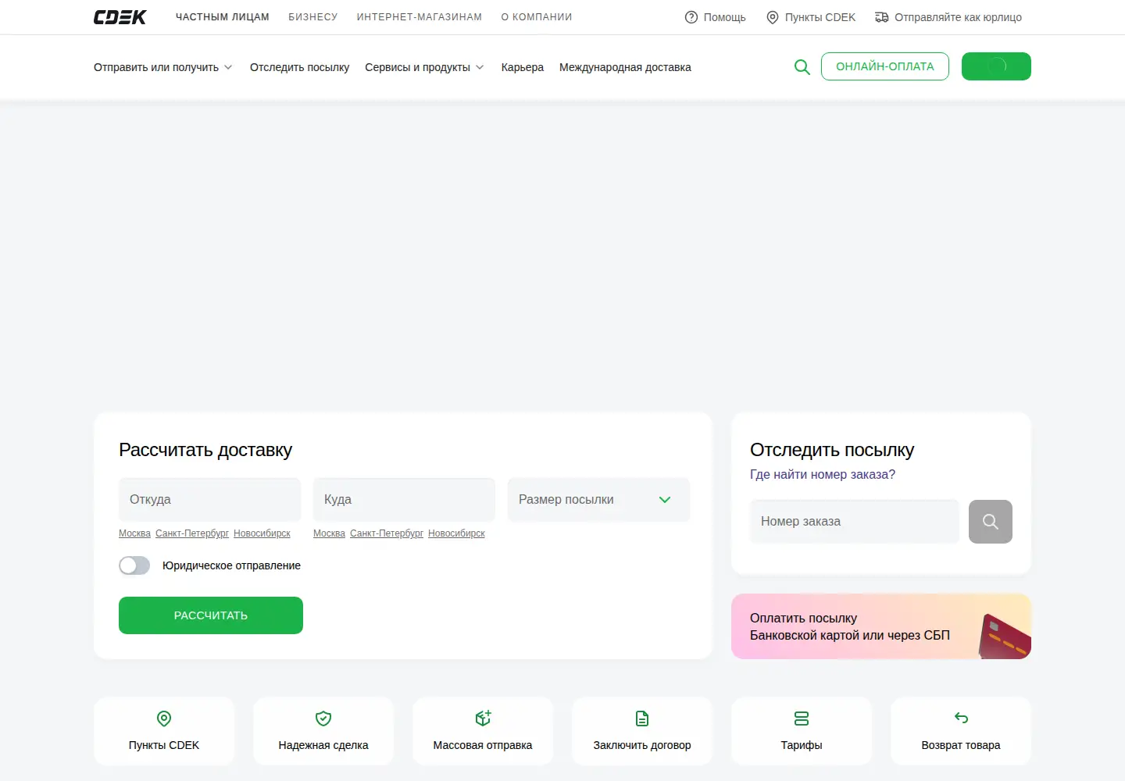Click the green loading button in header
The image size is (1125, 781).
click(x=996, y=66)
